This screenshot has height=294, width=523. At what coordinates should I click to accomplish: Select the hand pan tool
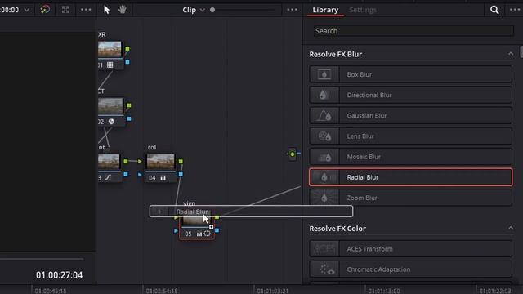click(x=122, y=10)
